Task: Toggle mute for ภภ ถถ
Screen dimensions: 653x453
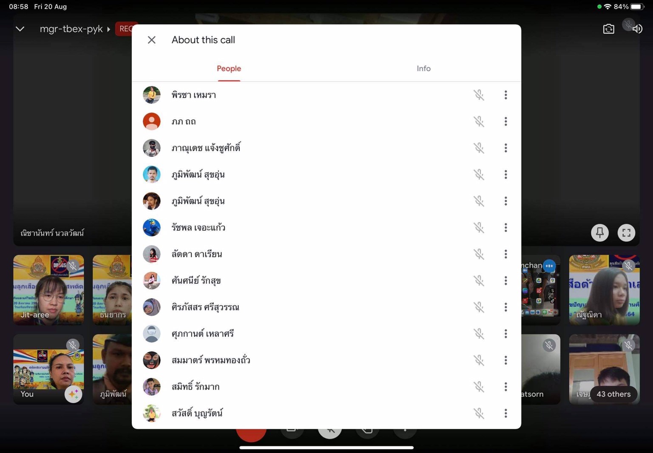Action: pyautogui.click(x=479, y=122)
